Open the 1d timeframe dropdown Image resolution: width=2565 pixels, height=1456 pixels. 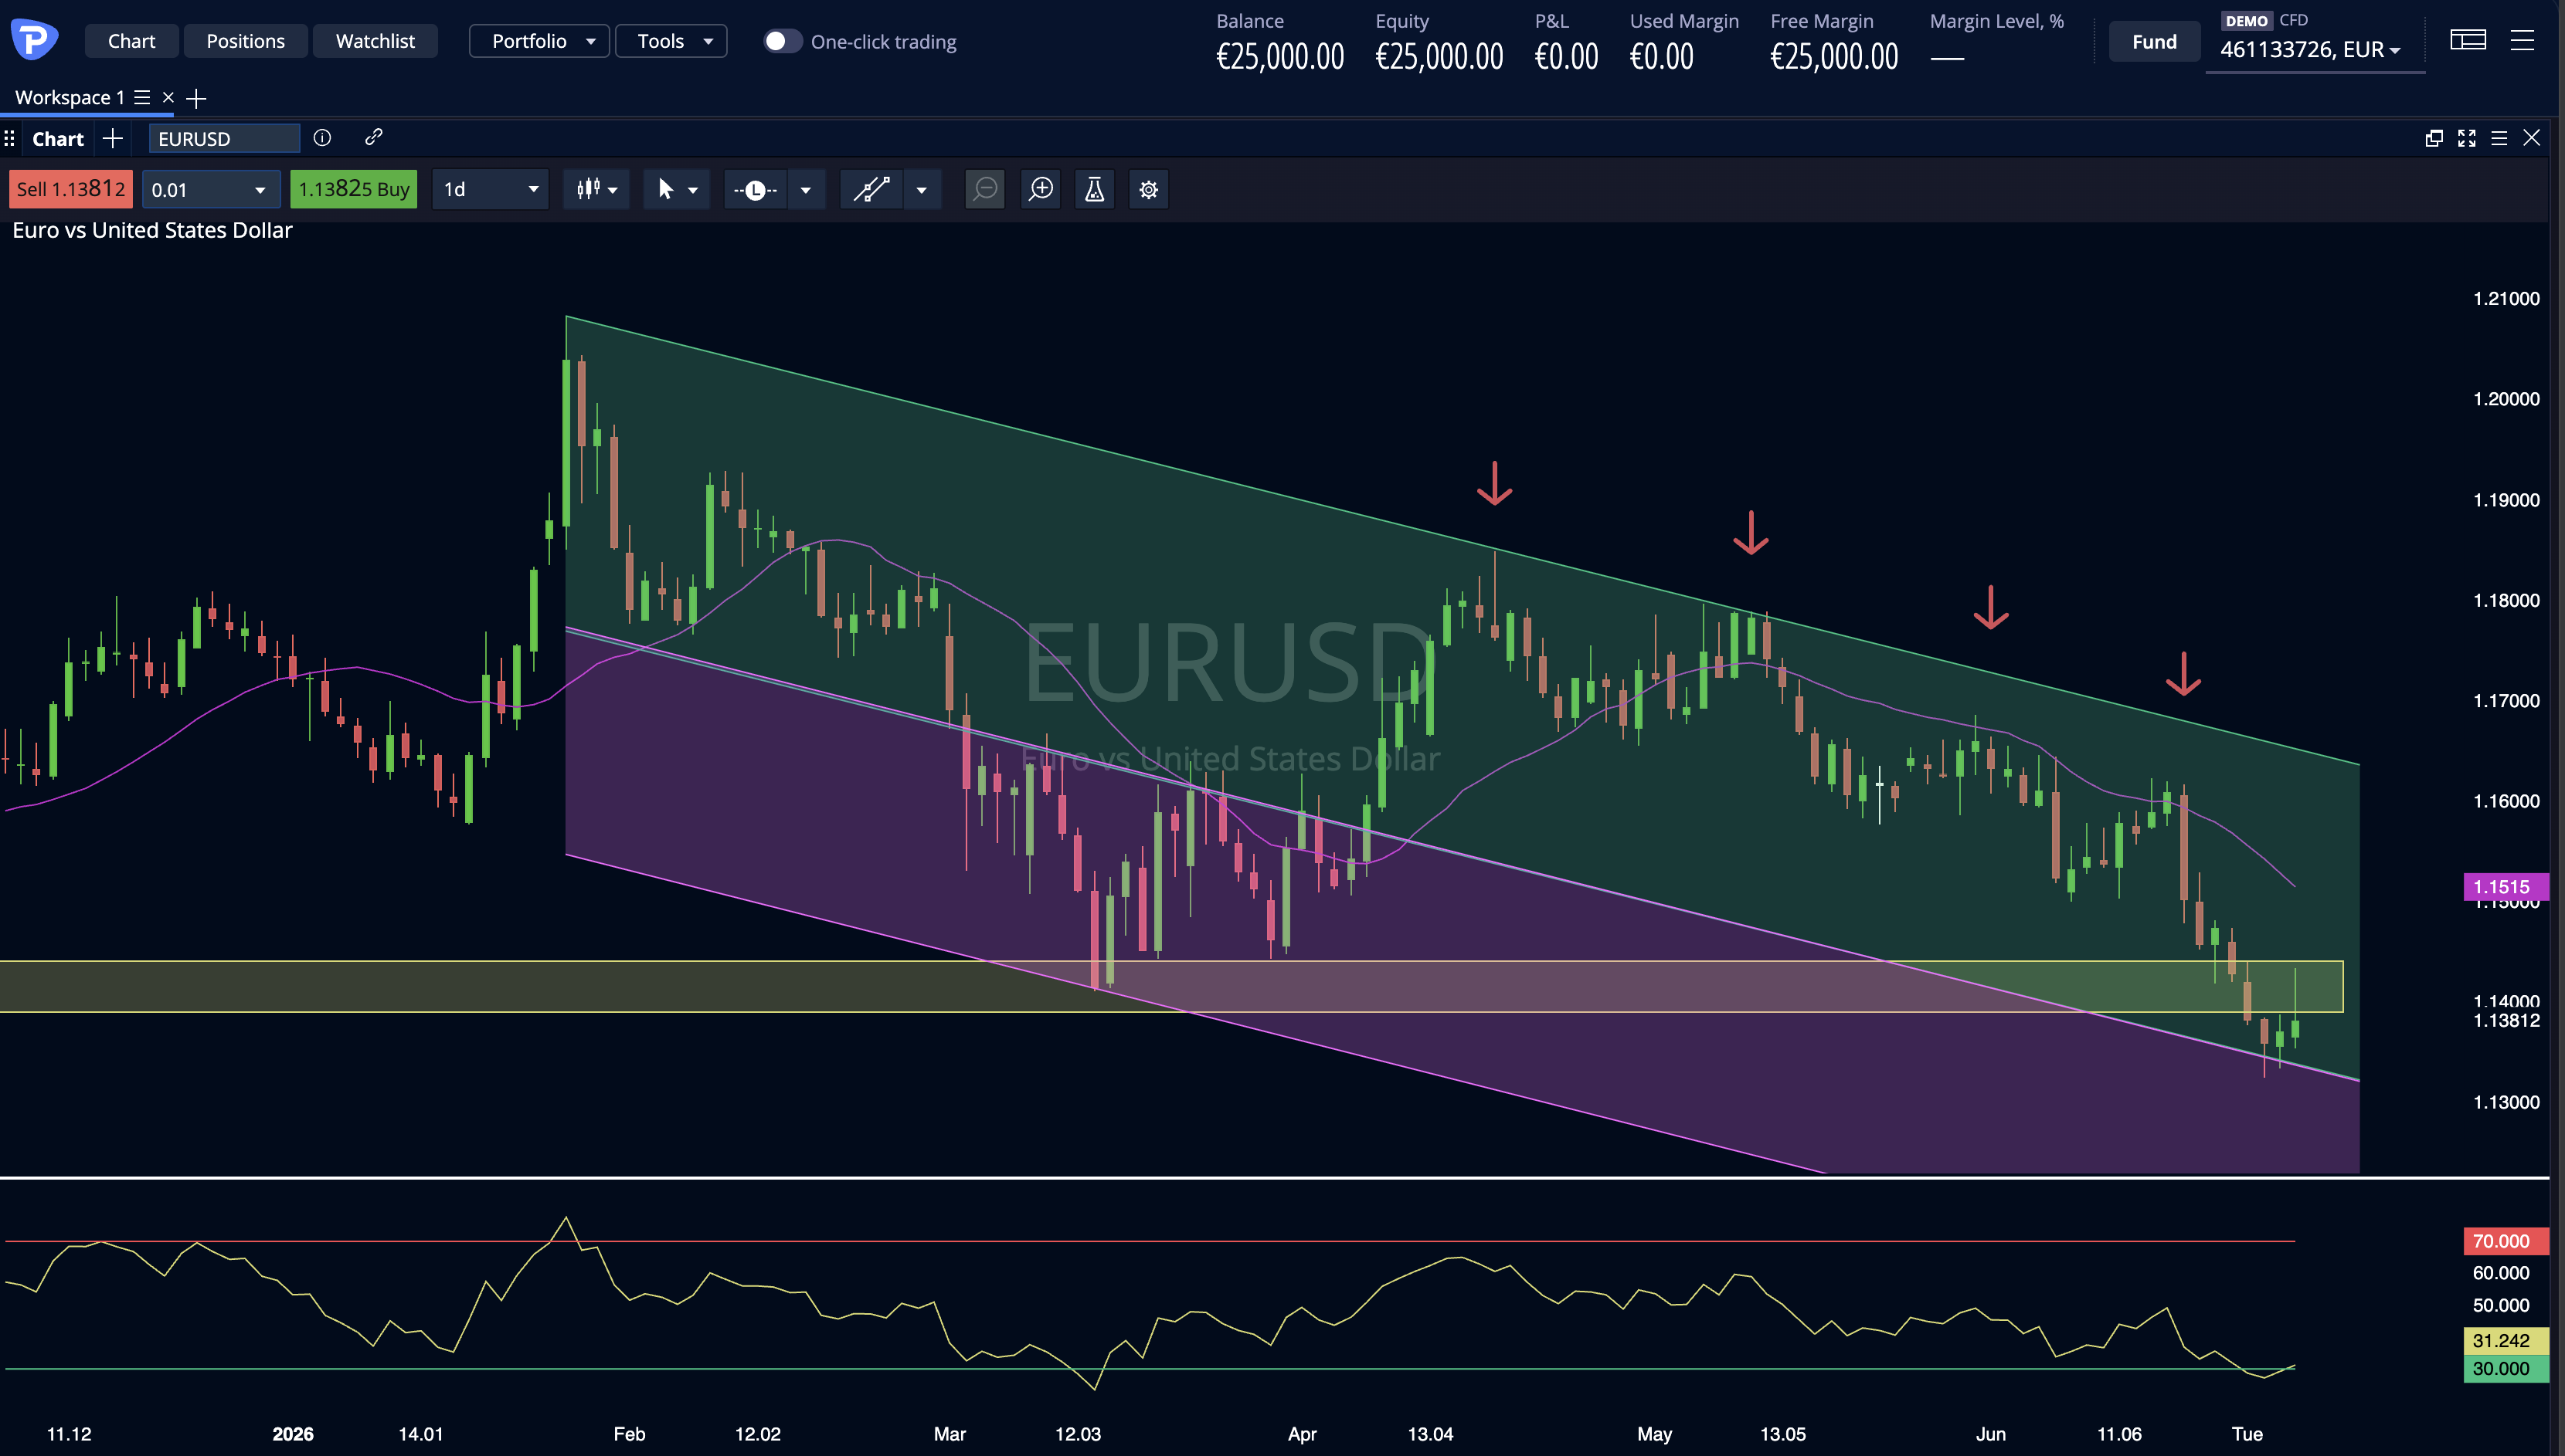[491, 189]
